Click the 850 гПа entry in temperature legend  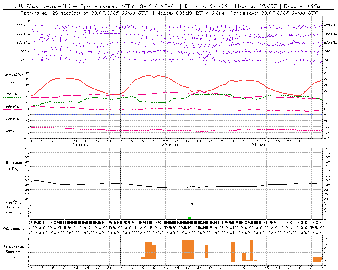click(12, 107)
